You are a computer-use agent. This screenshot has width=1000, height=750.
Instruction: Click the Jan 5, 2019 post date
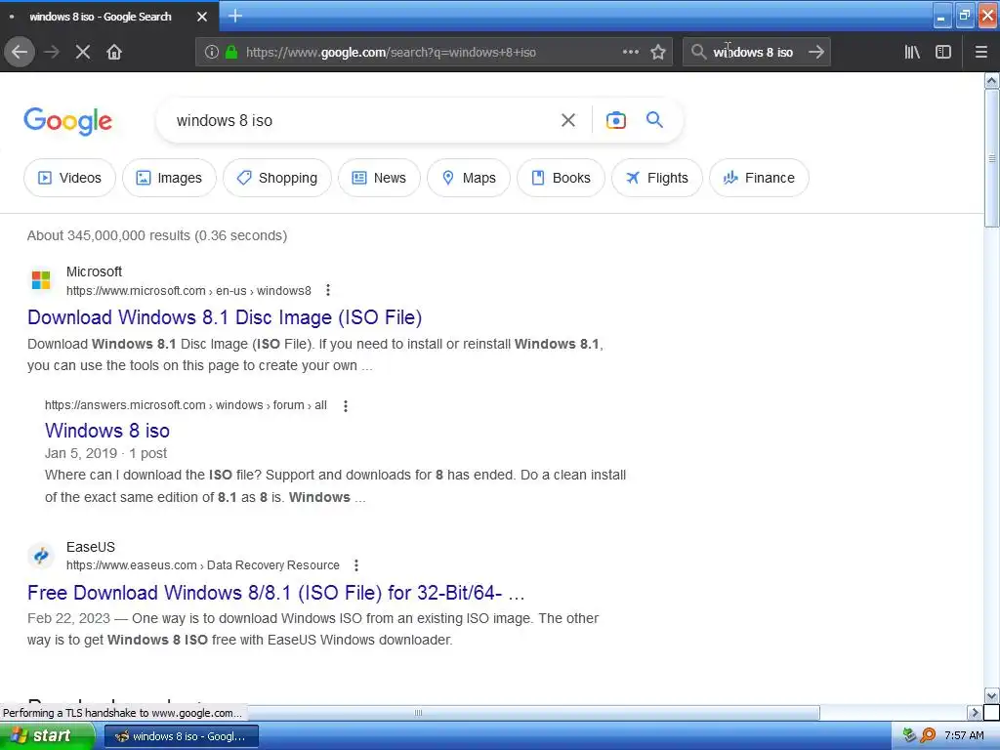81,453
